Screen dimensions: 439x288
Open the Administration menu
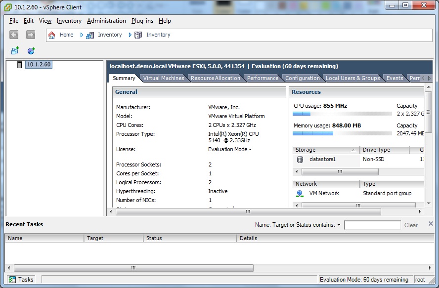pyautogui.click(x=106, y=21)
